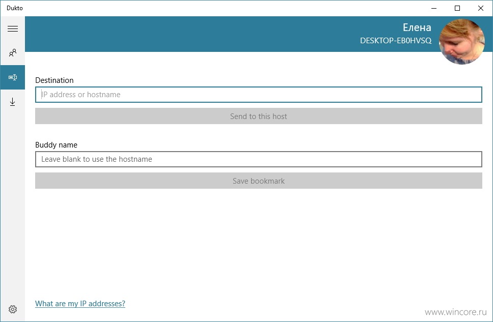Viewport: 493px width, 322px height.
Task: Open the buddies list icon
Action: (13, 53)
